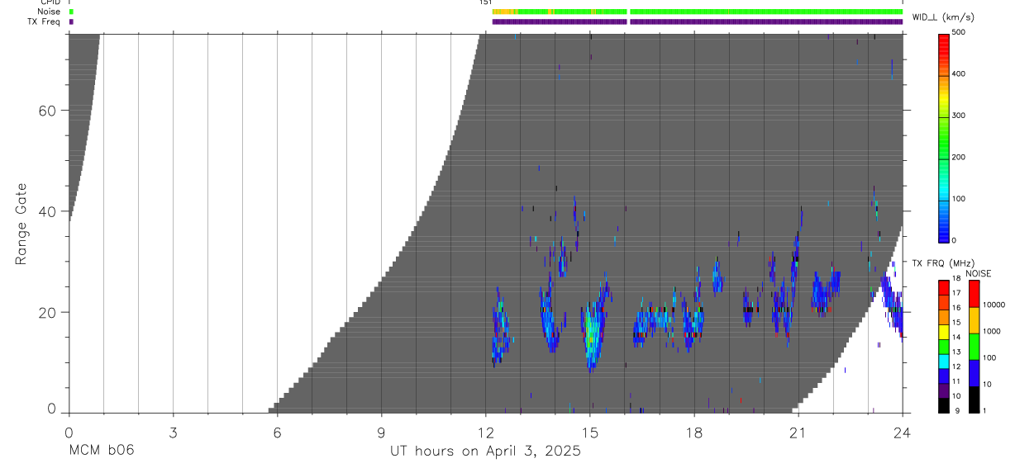Screen dimensions: 1015x468
Task: Click the green Noise indicator square at top left
Action: click(x=71, y=12)
